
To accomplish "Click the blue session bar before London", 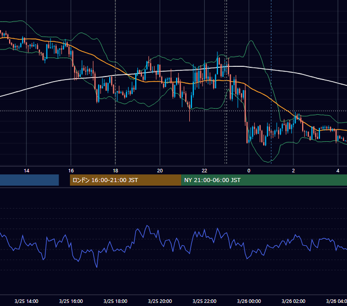I will (x=29, y=180).
